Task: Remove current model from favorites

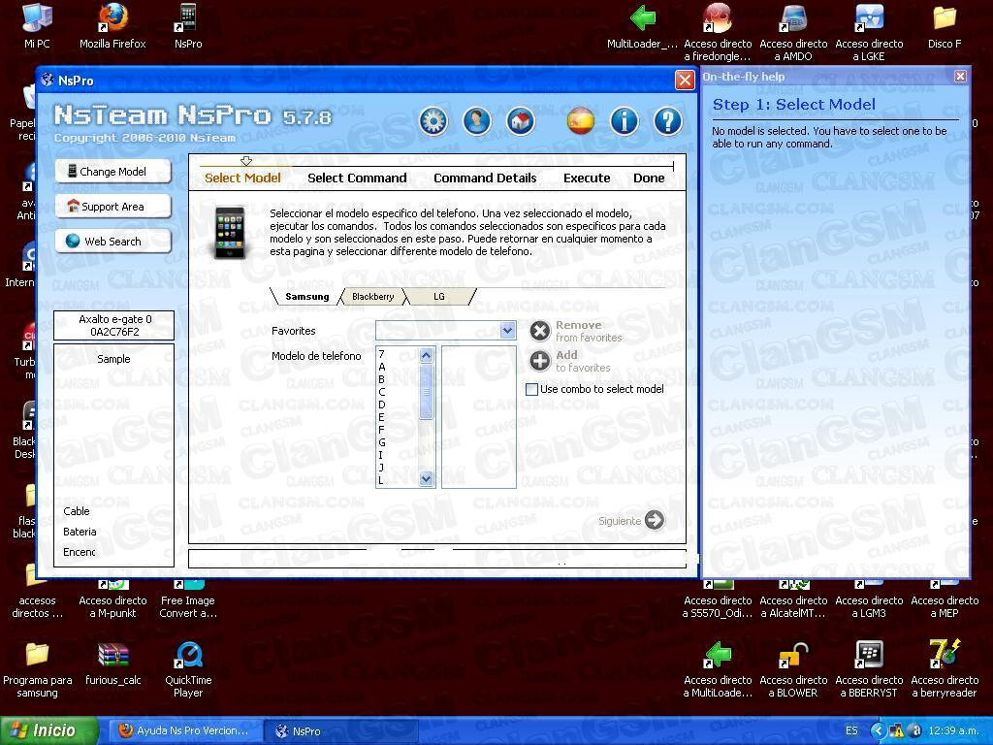Action: tap(540, 331)
